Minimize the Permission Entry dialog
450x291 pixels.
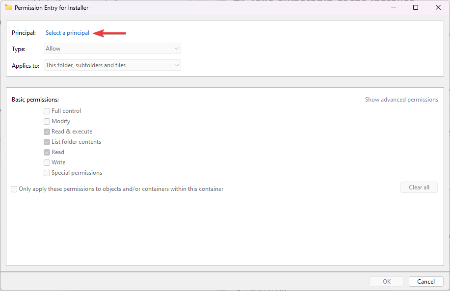pos(394,7)
